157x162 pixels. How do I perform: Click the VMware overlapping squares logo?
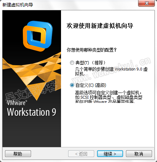click(x=37, y=36)
